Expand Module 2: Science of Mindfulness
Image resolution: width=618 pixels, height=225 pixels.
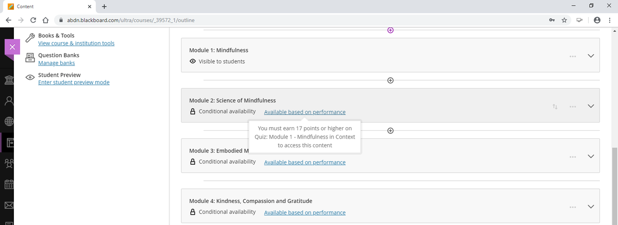591,107
